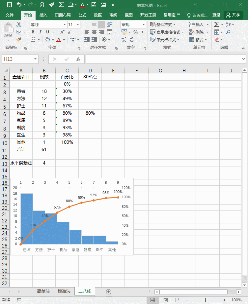This screenshot has height=304, width=248.
Task: Increase font size with the large A icon
Action: point(62,32)
